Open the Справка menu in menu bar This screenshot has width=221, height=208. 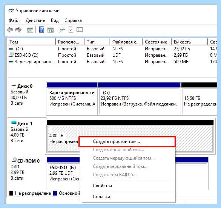click(x=73, y=20)
